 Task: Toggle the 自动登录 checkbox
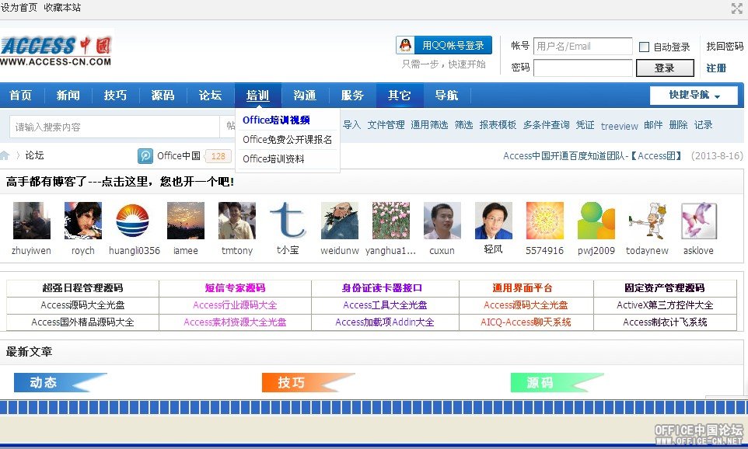click(x=644, y=47)
